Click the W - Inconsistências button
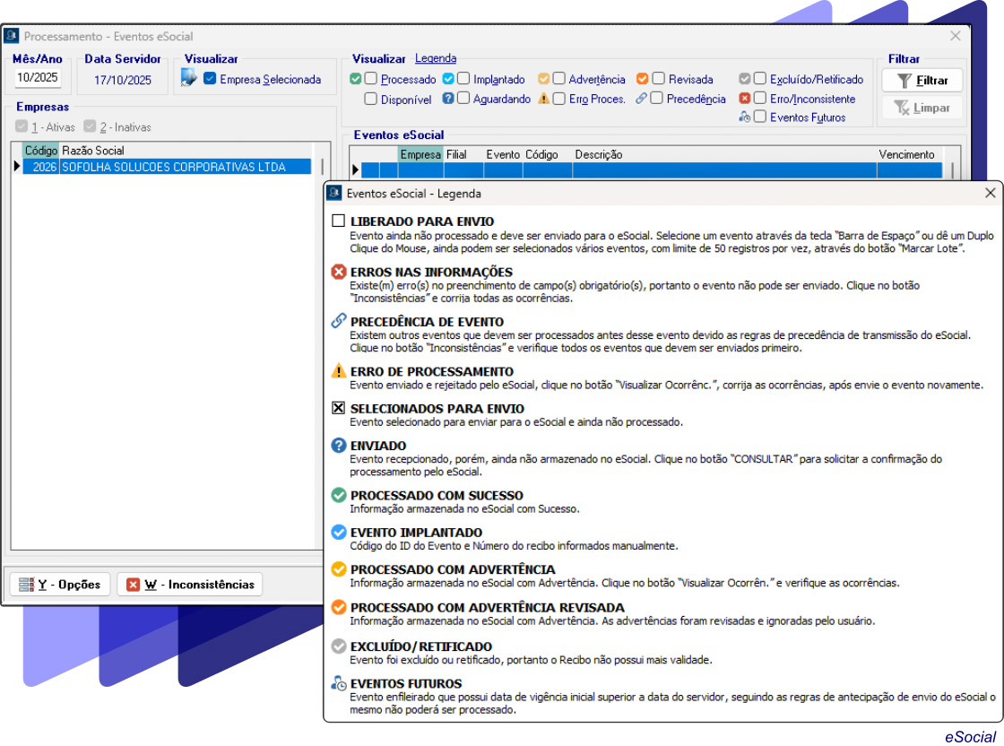This screenshot has height=746, width=1004. (190, 585)
